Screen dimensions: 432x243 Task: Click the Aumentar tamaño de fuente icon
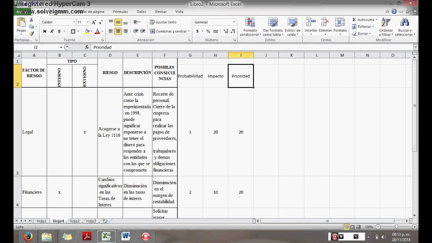(93, 22)
